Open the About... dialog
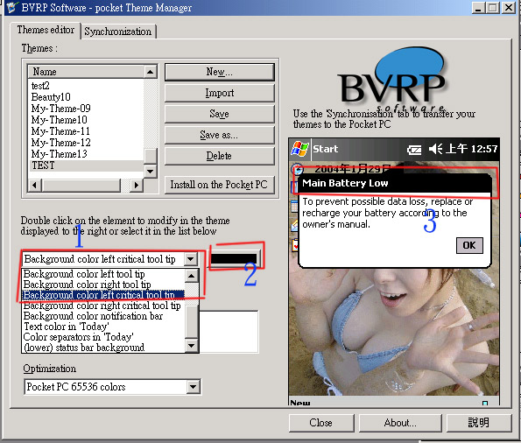 click(400, 423)
